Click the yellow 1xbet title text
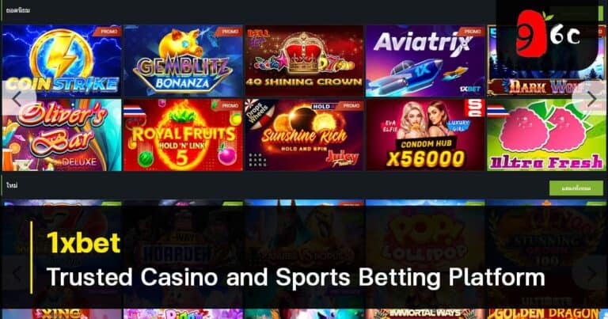This screenshot has height=319, width=608. coord(83,243)
